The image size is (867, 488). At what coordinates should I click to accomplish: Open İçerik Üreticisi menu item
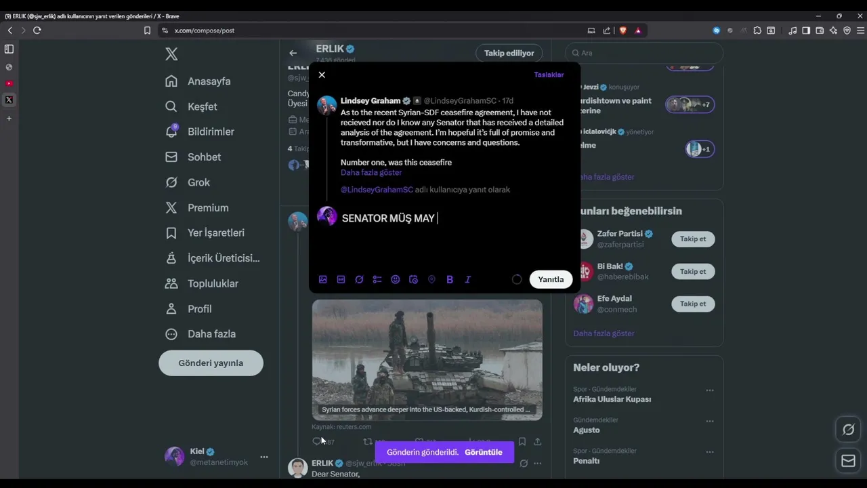coord(213,258)
